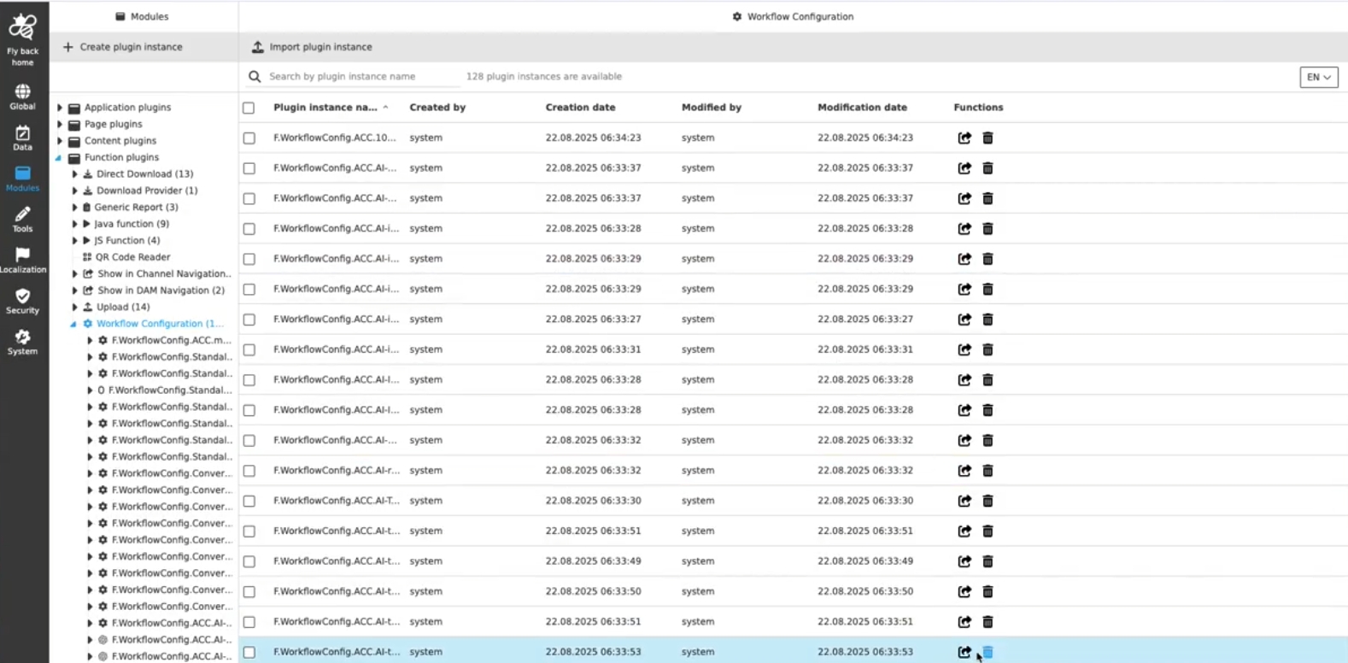The width and height of the screenshot is (1348, 663).
Task: Click the Fly back home icon
Action: coord(23,28)
